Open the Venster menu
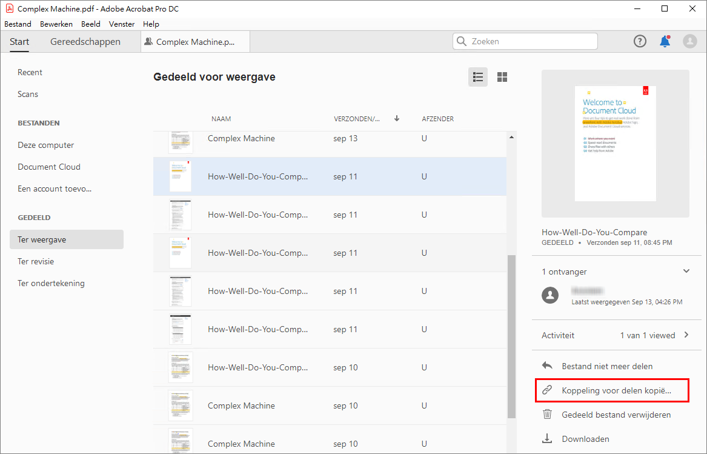 pos(122,24)
